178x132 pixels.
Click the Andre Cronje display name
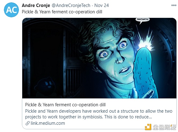tap(36, 5)
